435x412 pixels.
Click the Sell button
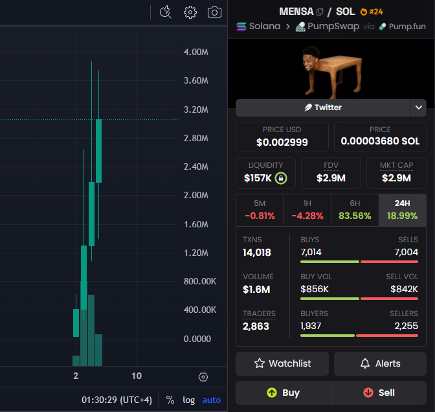(x=379, y=393)
